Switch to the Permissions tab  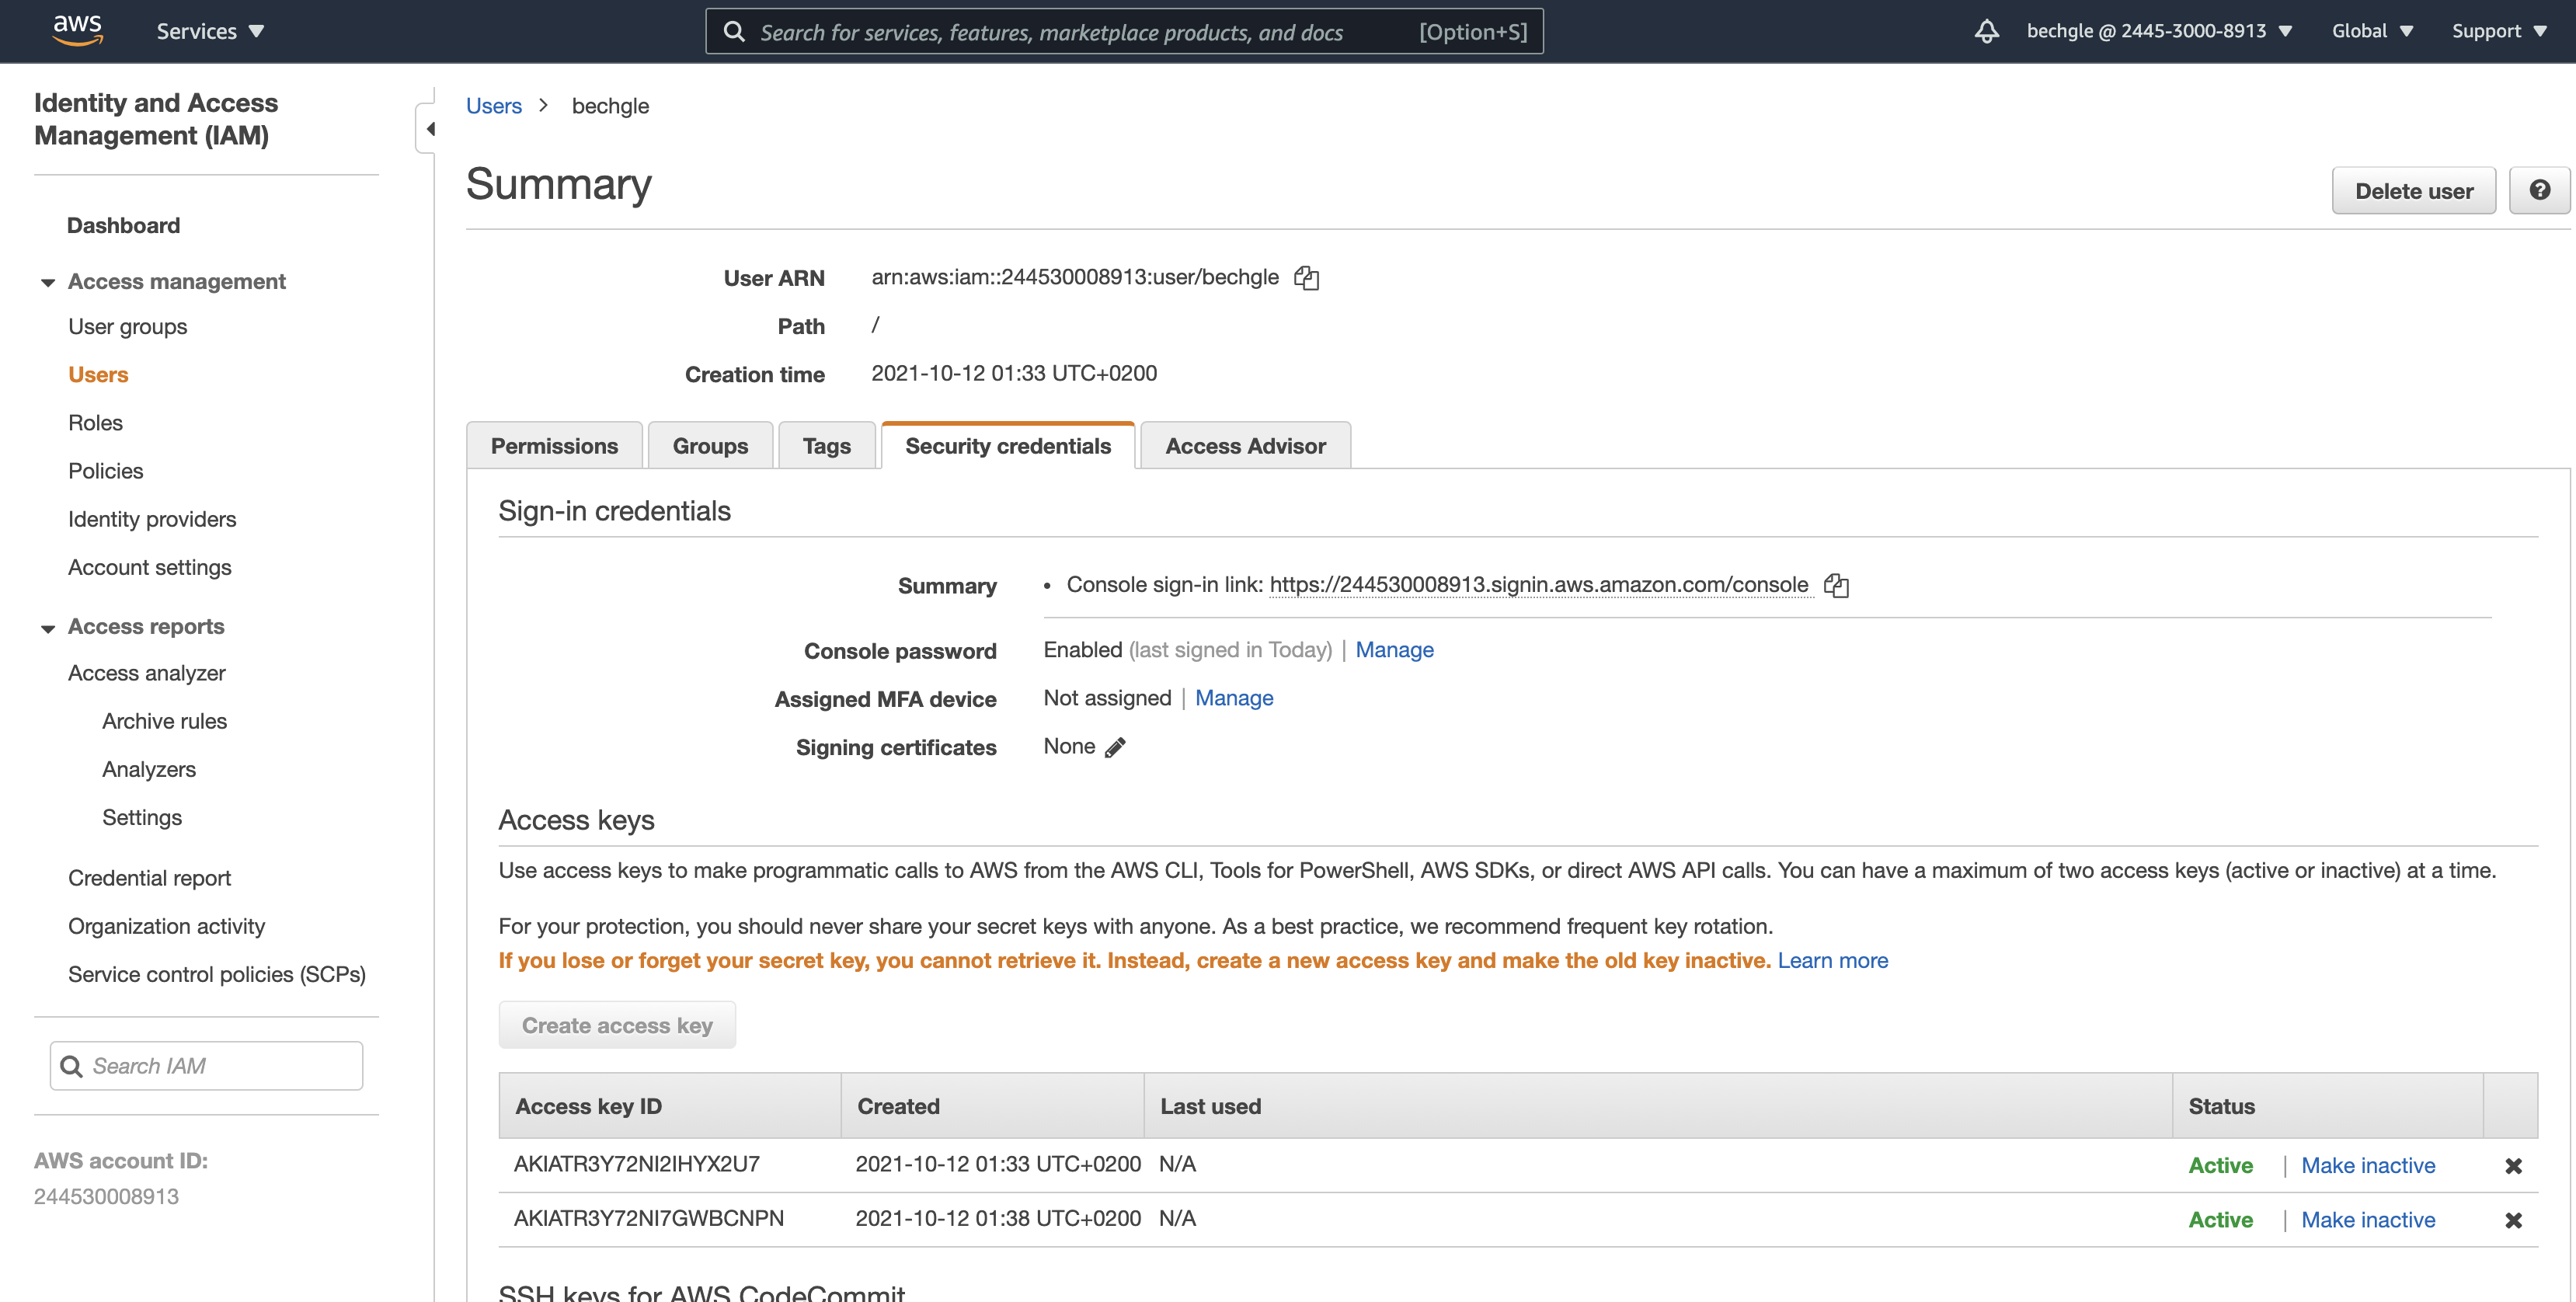tap(554, 446)
